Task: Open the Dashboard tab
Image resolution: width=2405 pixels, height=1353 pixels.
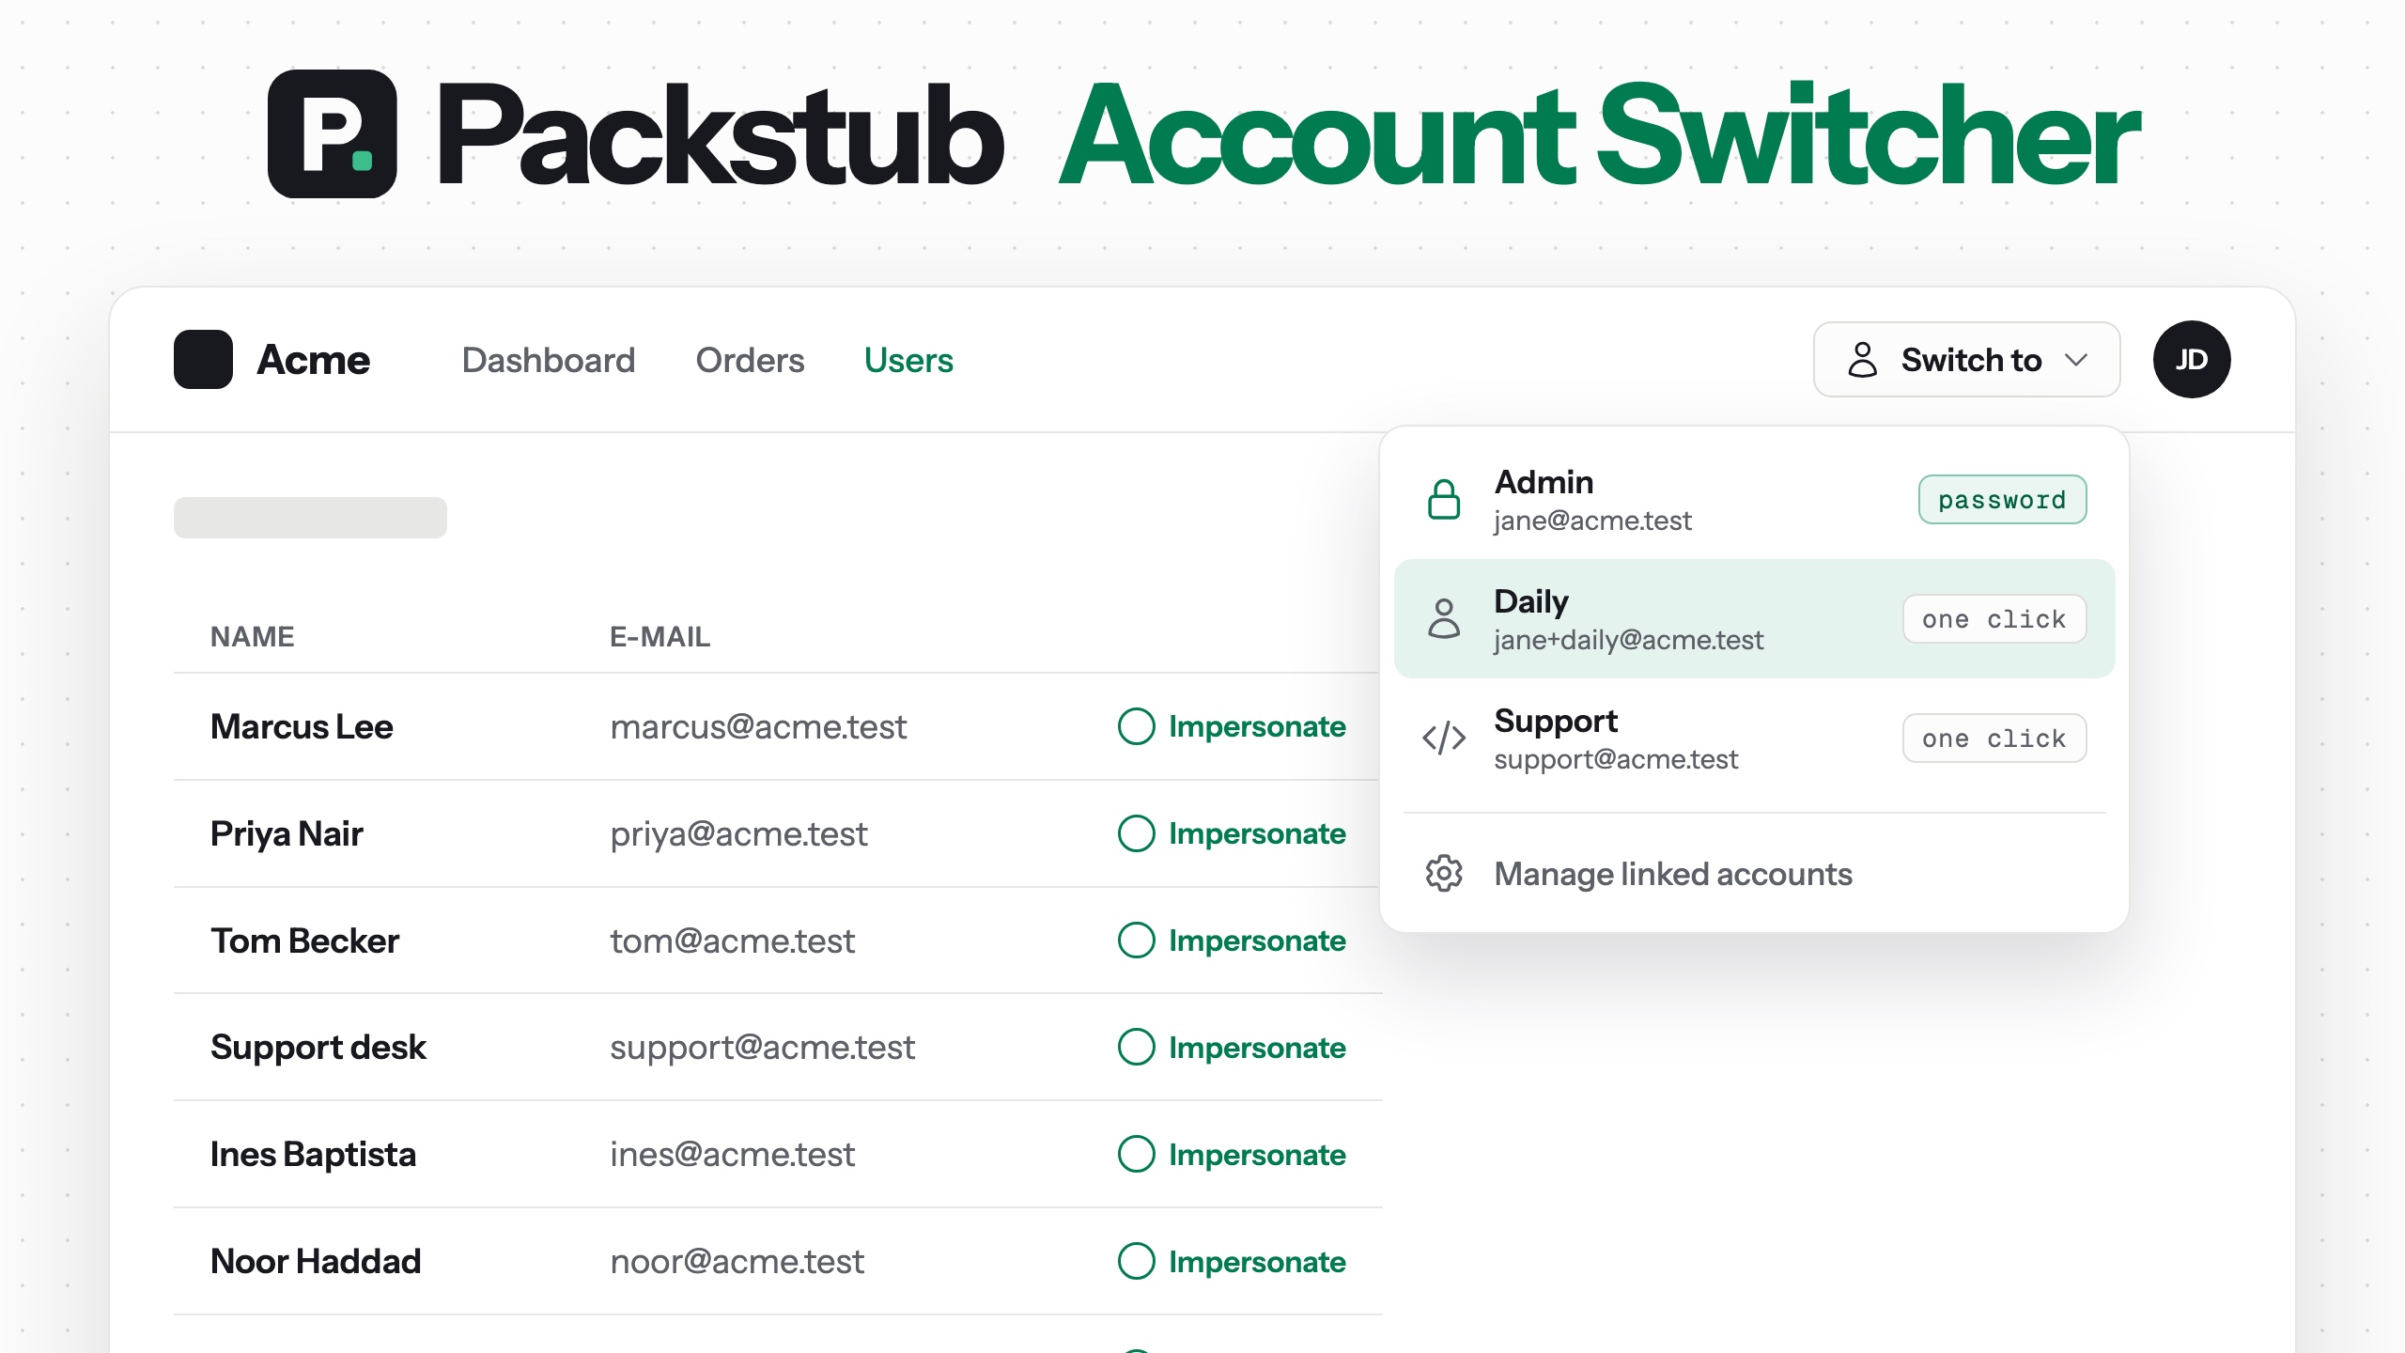Action: point(549,360)
